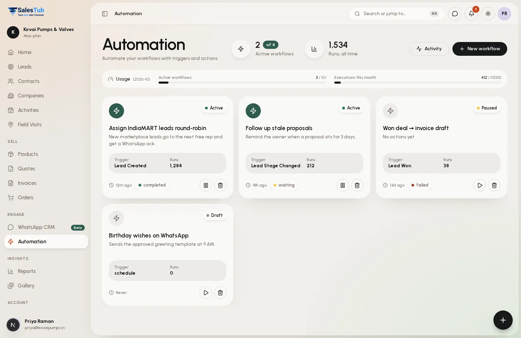Open Gallery in sidebar
Image resolution: width=521 pixels, height=338 pixels.
46,286
